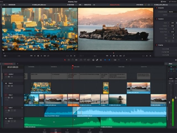Click Mark In icon in source viewer
Viewport: 177px width, 133px height.
[x=71, y=56]
